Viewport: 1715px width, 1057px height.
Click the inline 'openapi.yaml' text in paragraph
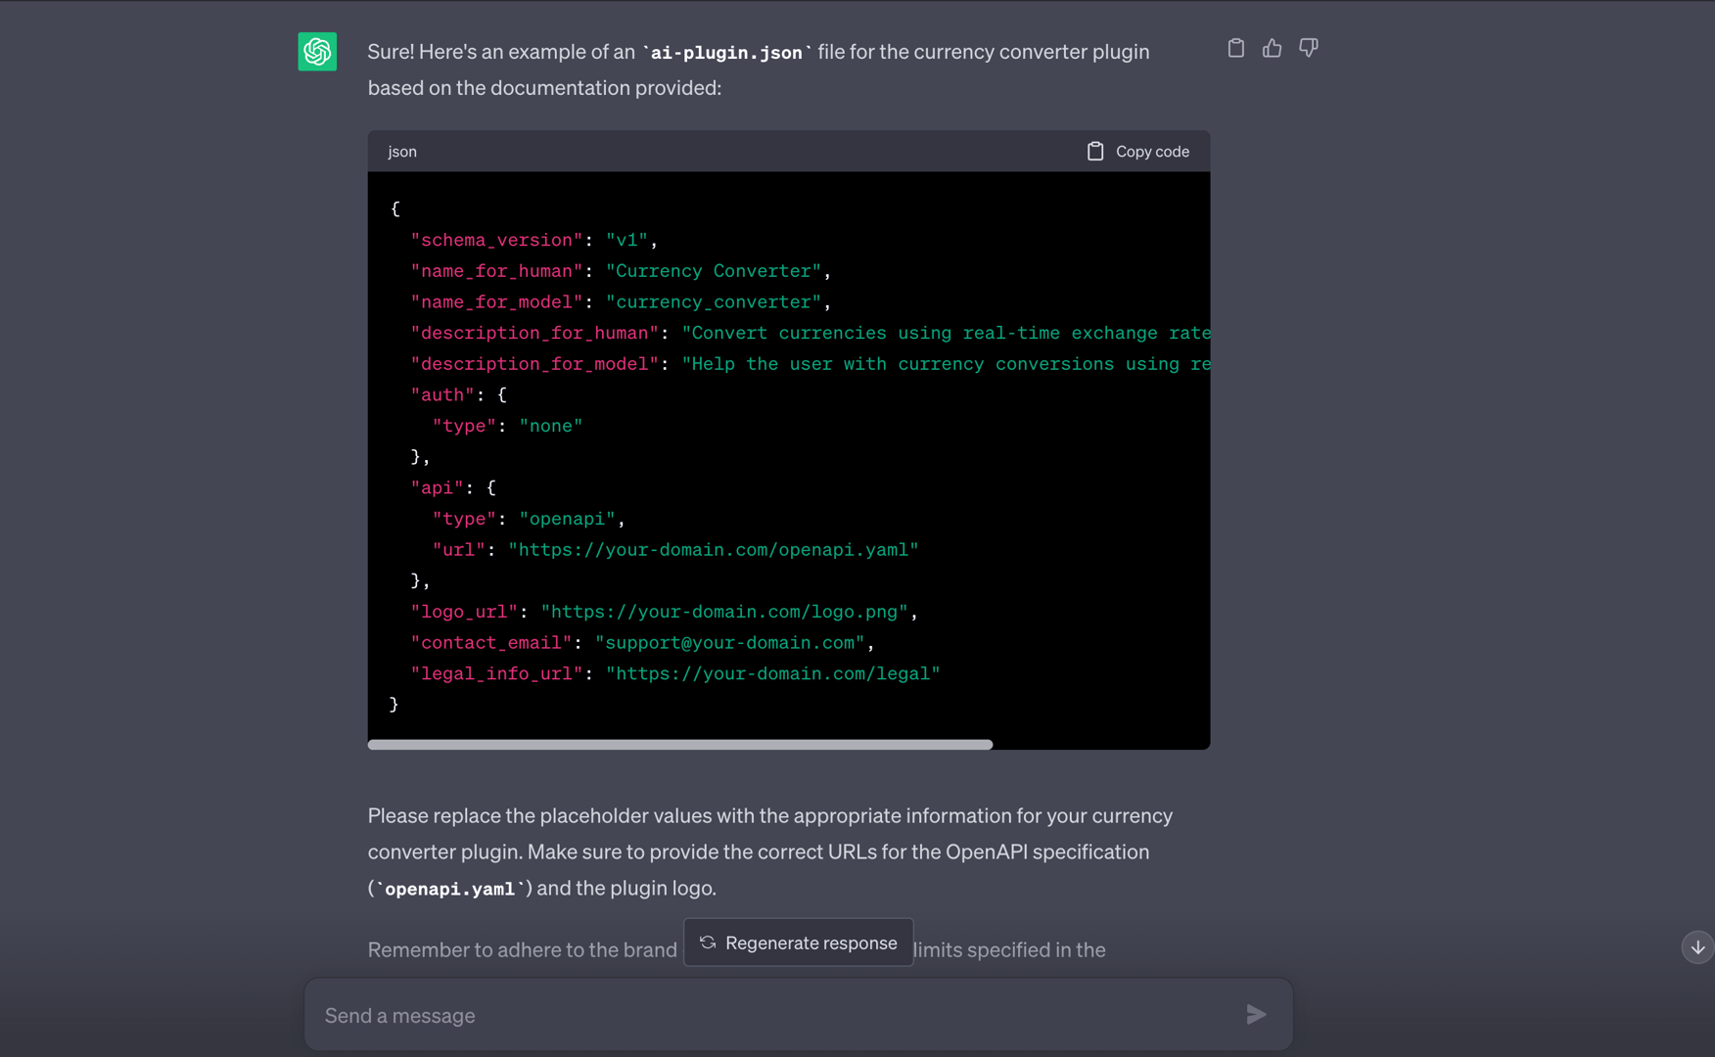pyautogui.click(x=449, y=889)
